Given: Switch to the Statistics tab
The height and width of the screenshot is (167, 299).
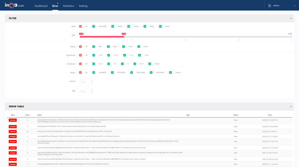Looking at the screenshot, I should coord(68,6).
